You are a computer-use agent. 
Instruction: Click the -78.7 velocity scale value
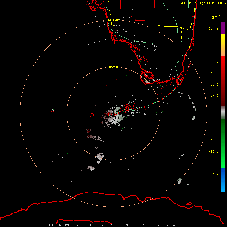click(214, 163)
